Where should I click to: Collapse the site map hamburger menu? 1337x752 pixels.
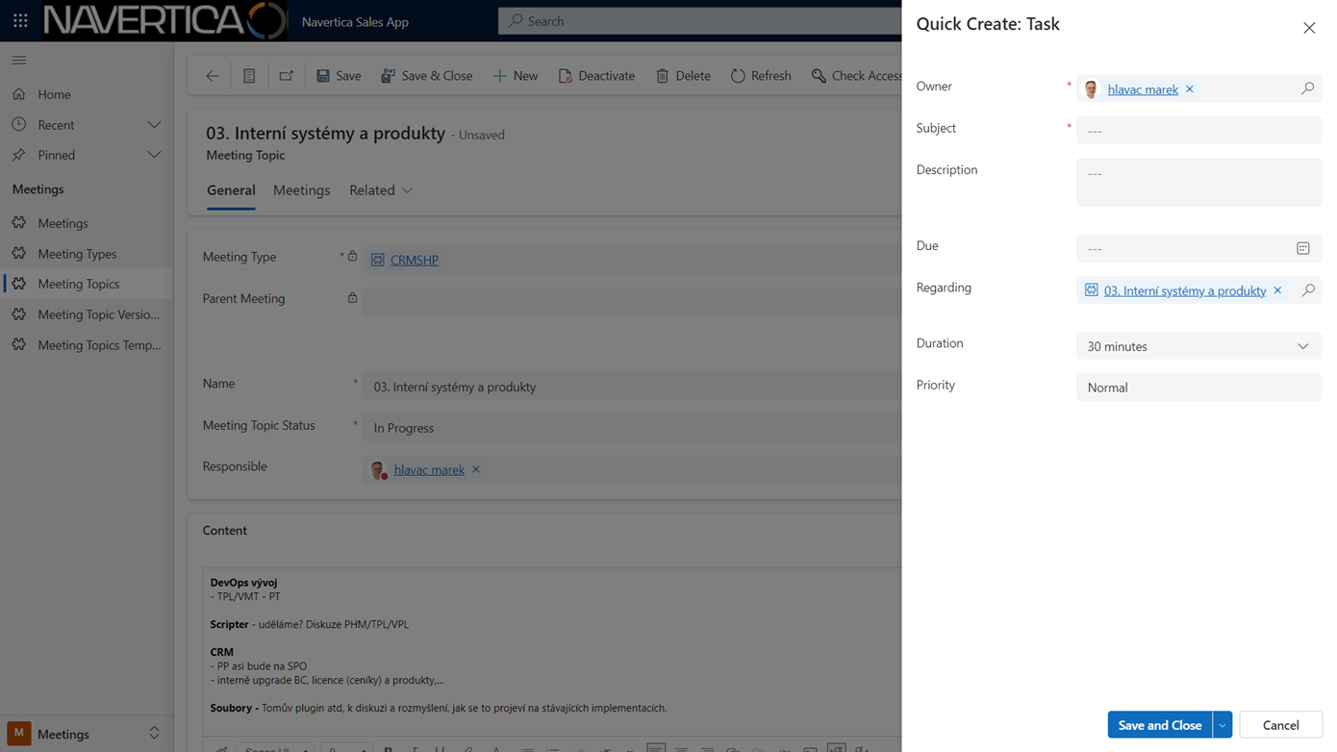(x=19, y=60)
